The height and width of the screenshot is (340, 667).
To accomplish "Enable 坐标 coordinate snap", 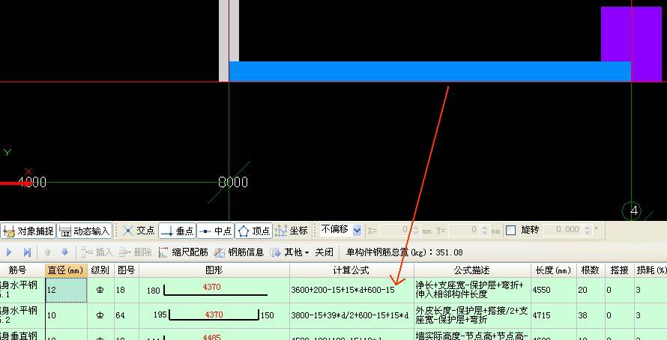I will pos(292,231).
